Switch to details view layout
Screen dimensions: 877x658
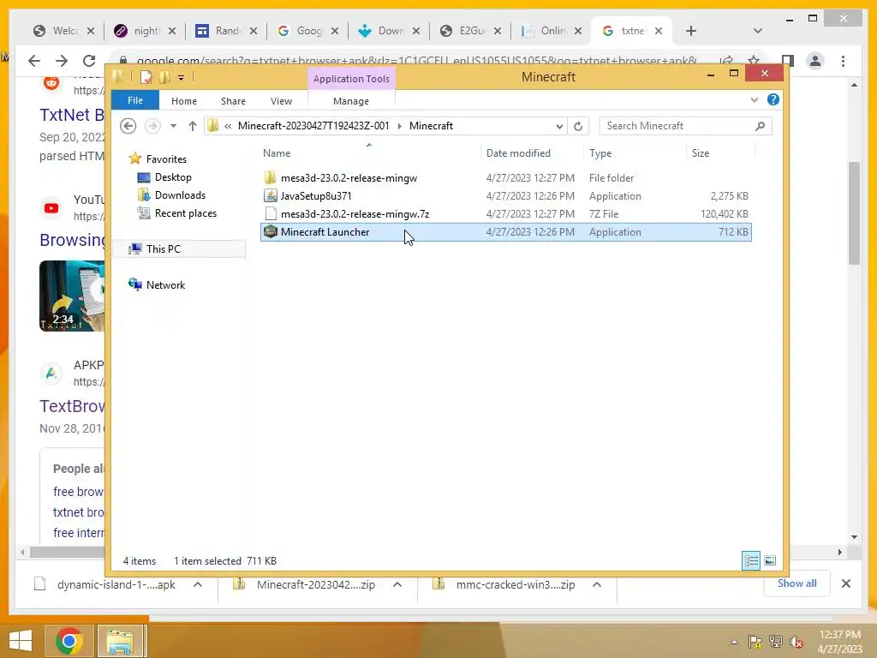tap(750, 560)
